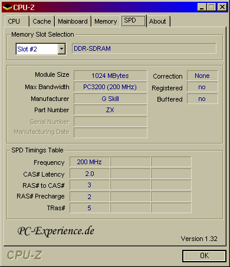Click the SPD tab
Viewport: 230px width, 267px height.
133,21
